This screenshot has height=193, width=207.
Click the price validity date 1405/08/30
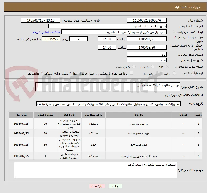point(147,47)
